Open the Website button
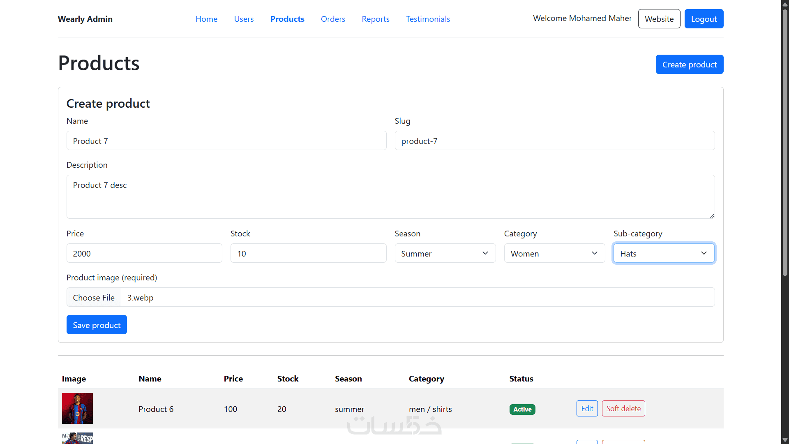The height and width of the screenshot is (444, 789). click(x=659, y=19)
